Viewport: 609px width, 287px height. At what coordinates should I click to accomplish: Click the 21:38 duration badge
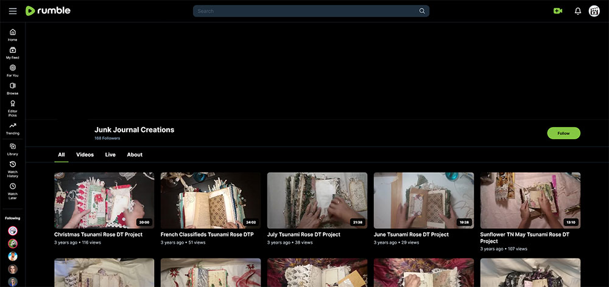click(x=357, y=223)
